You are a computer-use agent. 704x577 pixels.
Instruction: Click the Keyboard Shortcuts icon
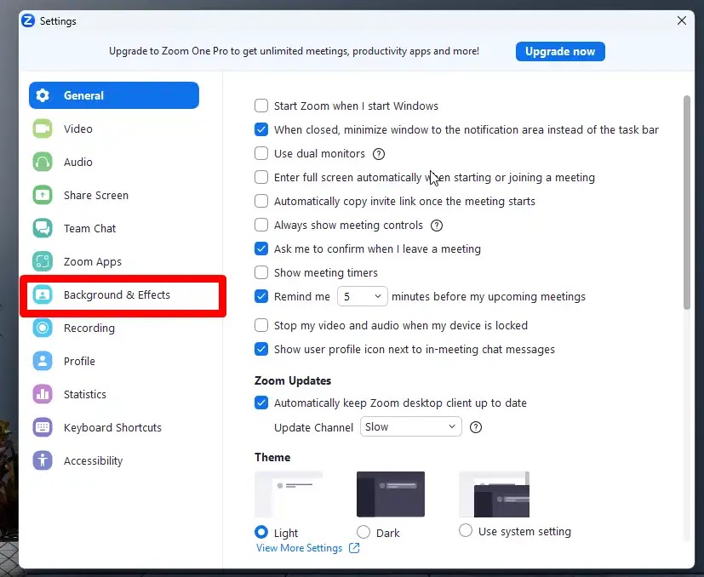click(x=43, y=427)
